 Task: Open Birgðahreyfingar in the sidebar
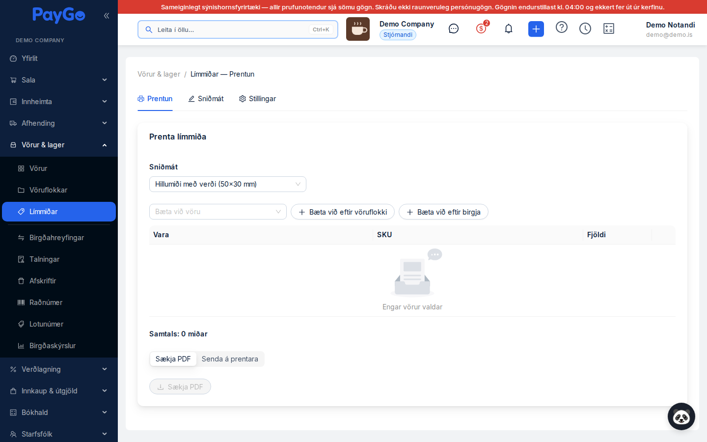[x=59, y=238]
